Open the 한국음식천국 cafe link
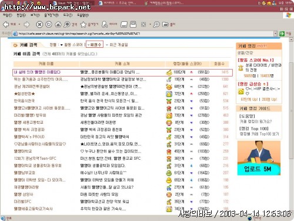Viewport: 294px width, 221px height. coord(24,101)
